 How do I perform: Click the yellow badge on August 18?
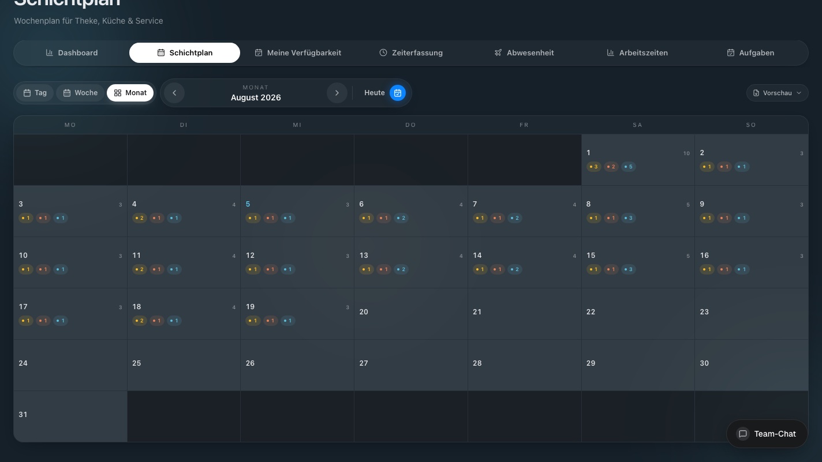(139, 321)
